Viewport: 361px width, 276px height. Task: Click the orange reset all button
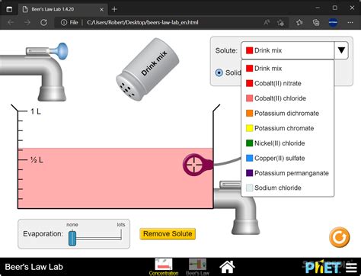[x=340, y=237]
